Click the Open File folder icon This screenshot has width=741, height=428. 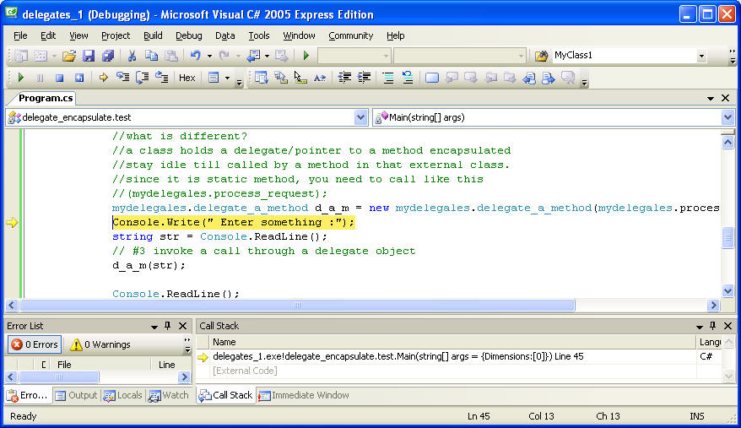(x=68, y=56)
